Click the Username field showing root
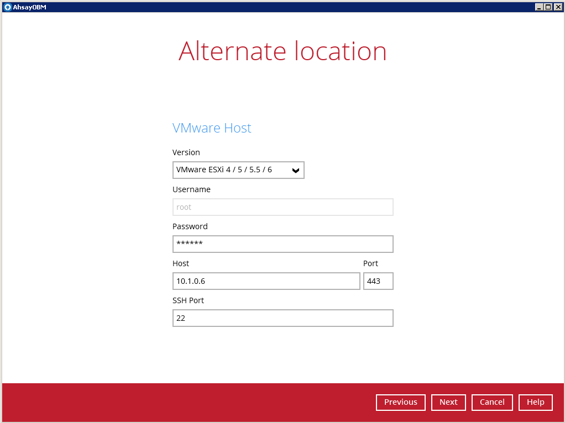 pyautogui.click(x=283, y=207)
